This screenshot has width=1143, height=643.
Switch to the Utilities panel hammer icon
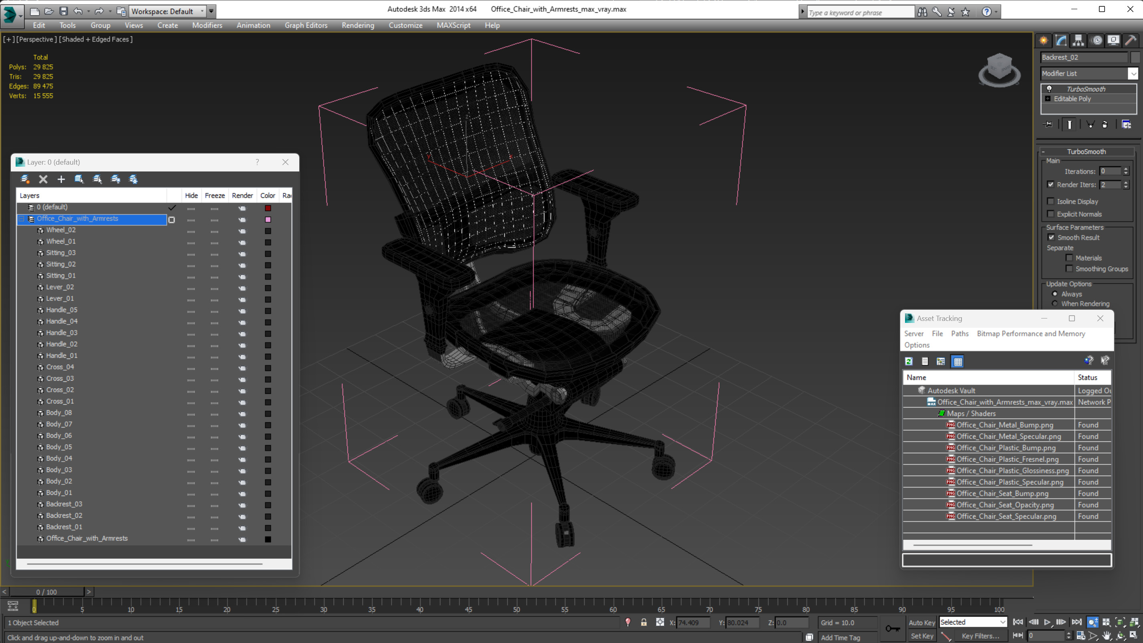point(1131,40)
